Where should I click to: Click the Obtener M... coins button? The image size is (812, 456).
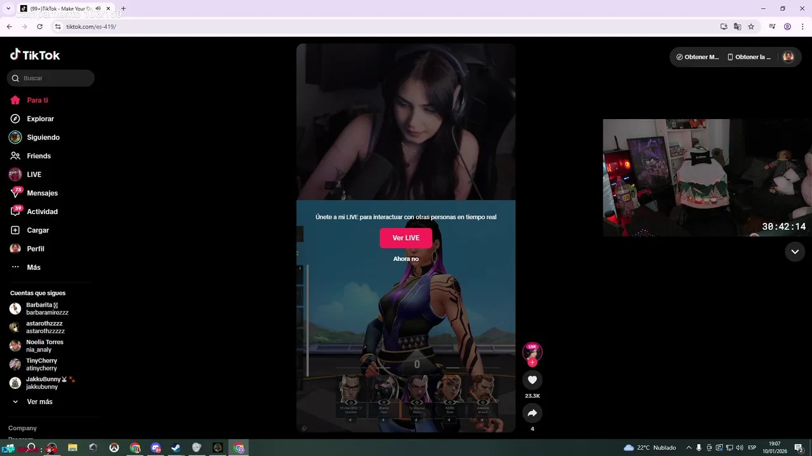coord(697,57)
